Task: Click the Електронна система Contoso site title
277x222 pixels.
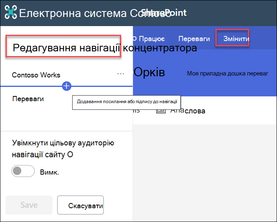Action: pos(95,13)
